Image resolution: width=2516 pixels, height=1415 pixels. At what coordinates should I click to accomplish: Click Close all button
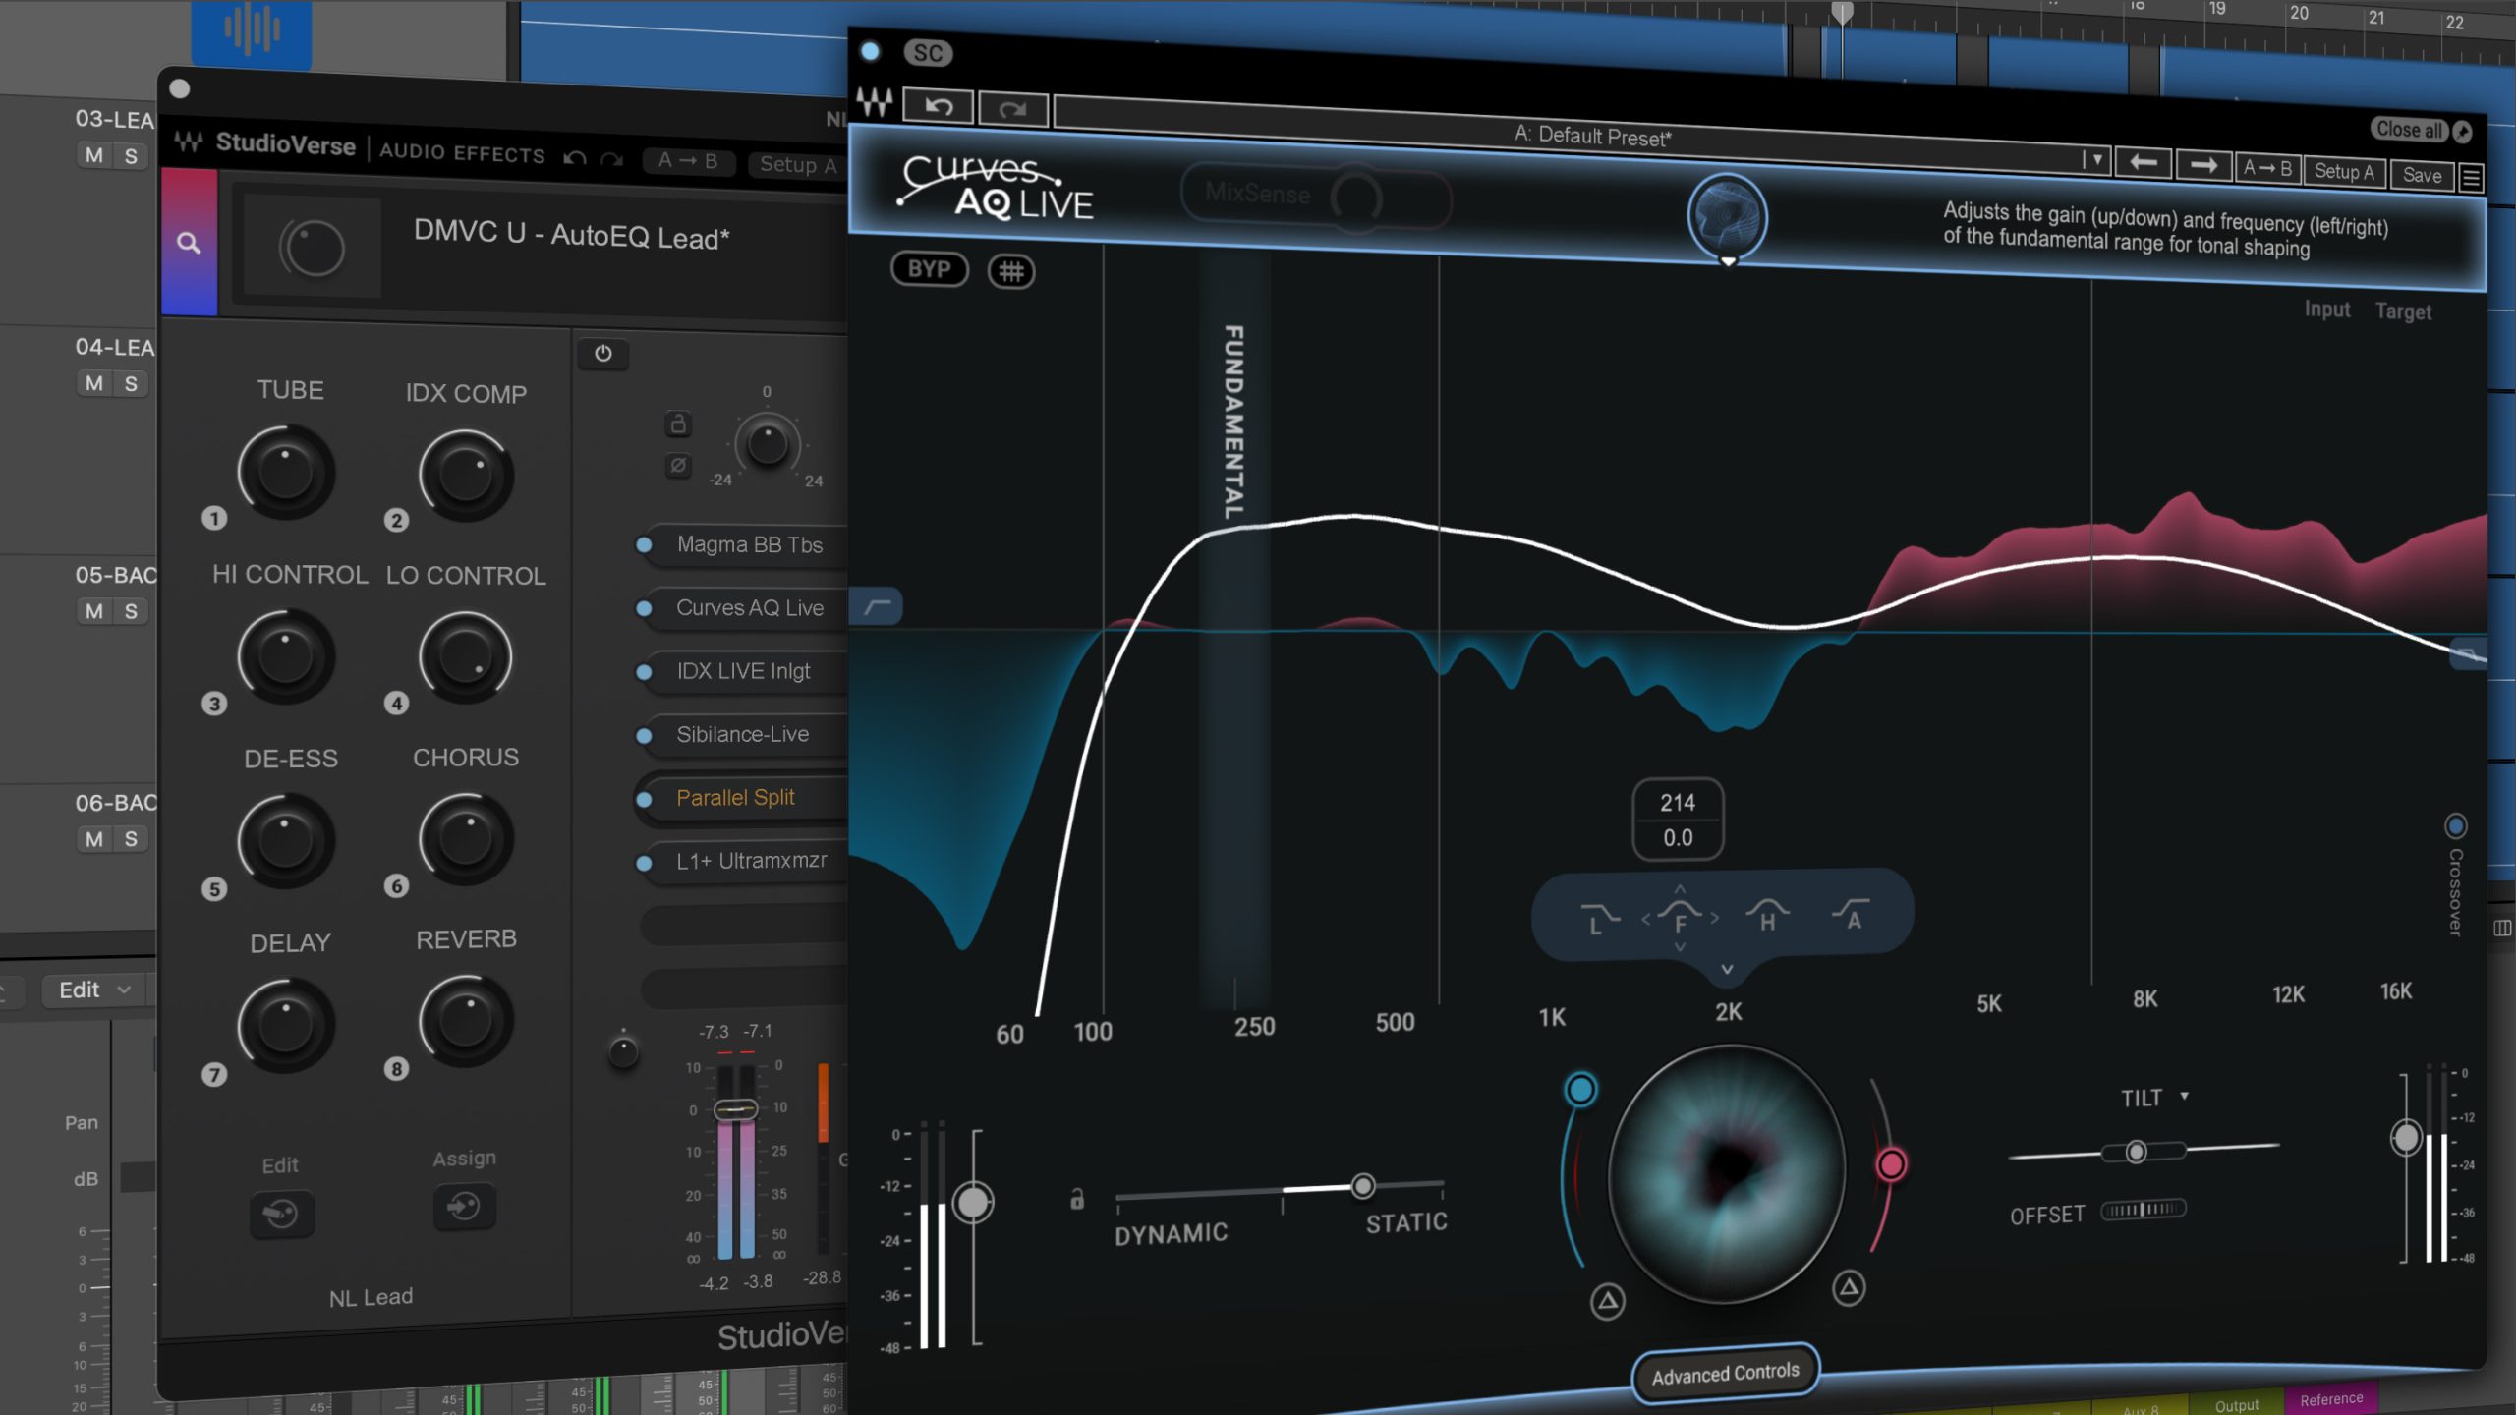point(2409,129)
